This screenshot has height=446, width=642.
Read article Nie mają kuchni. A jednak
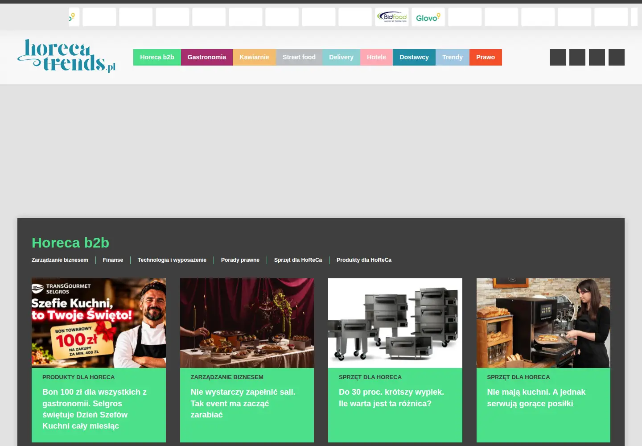[x=536, y=398]
